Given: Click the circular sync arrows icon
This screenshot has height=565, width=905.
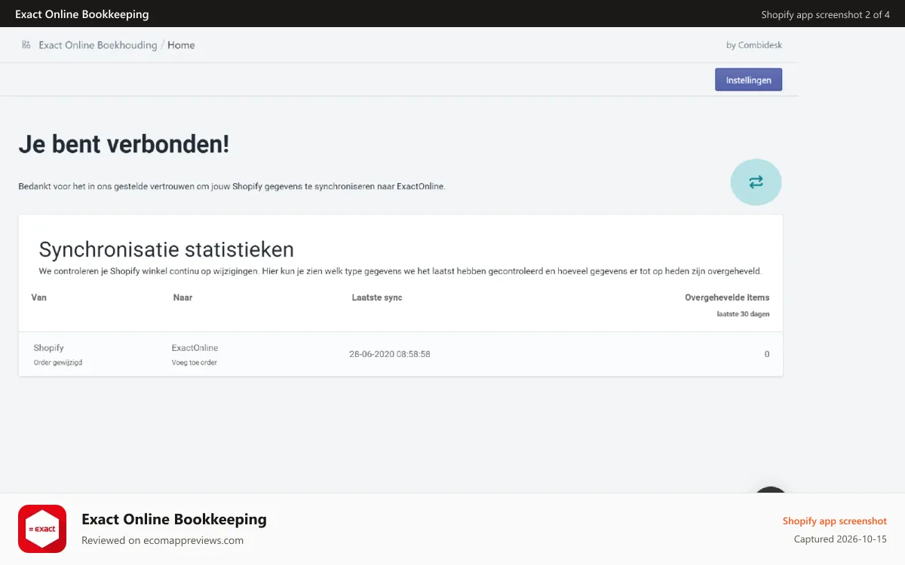Looking at the screenshot, I should point(756,182).
